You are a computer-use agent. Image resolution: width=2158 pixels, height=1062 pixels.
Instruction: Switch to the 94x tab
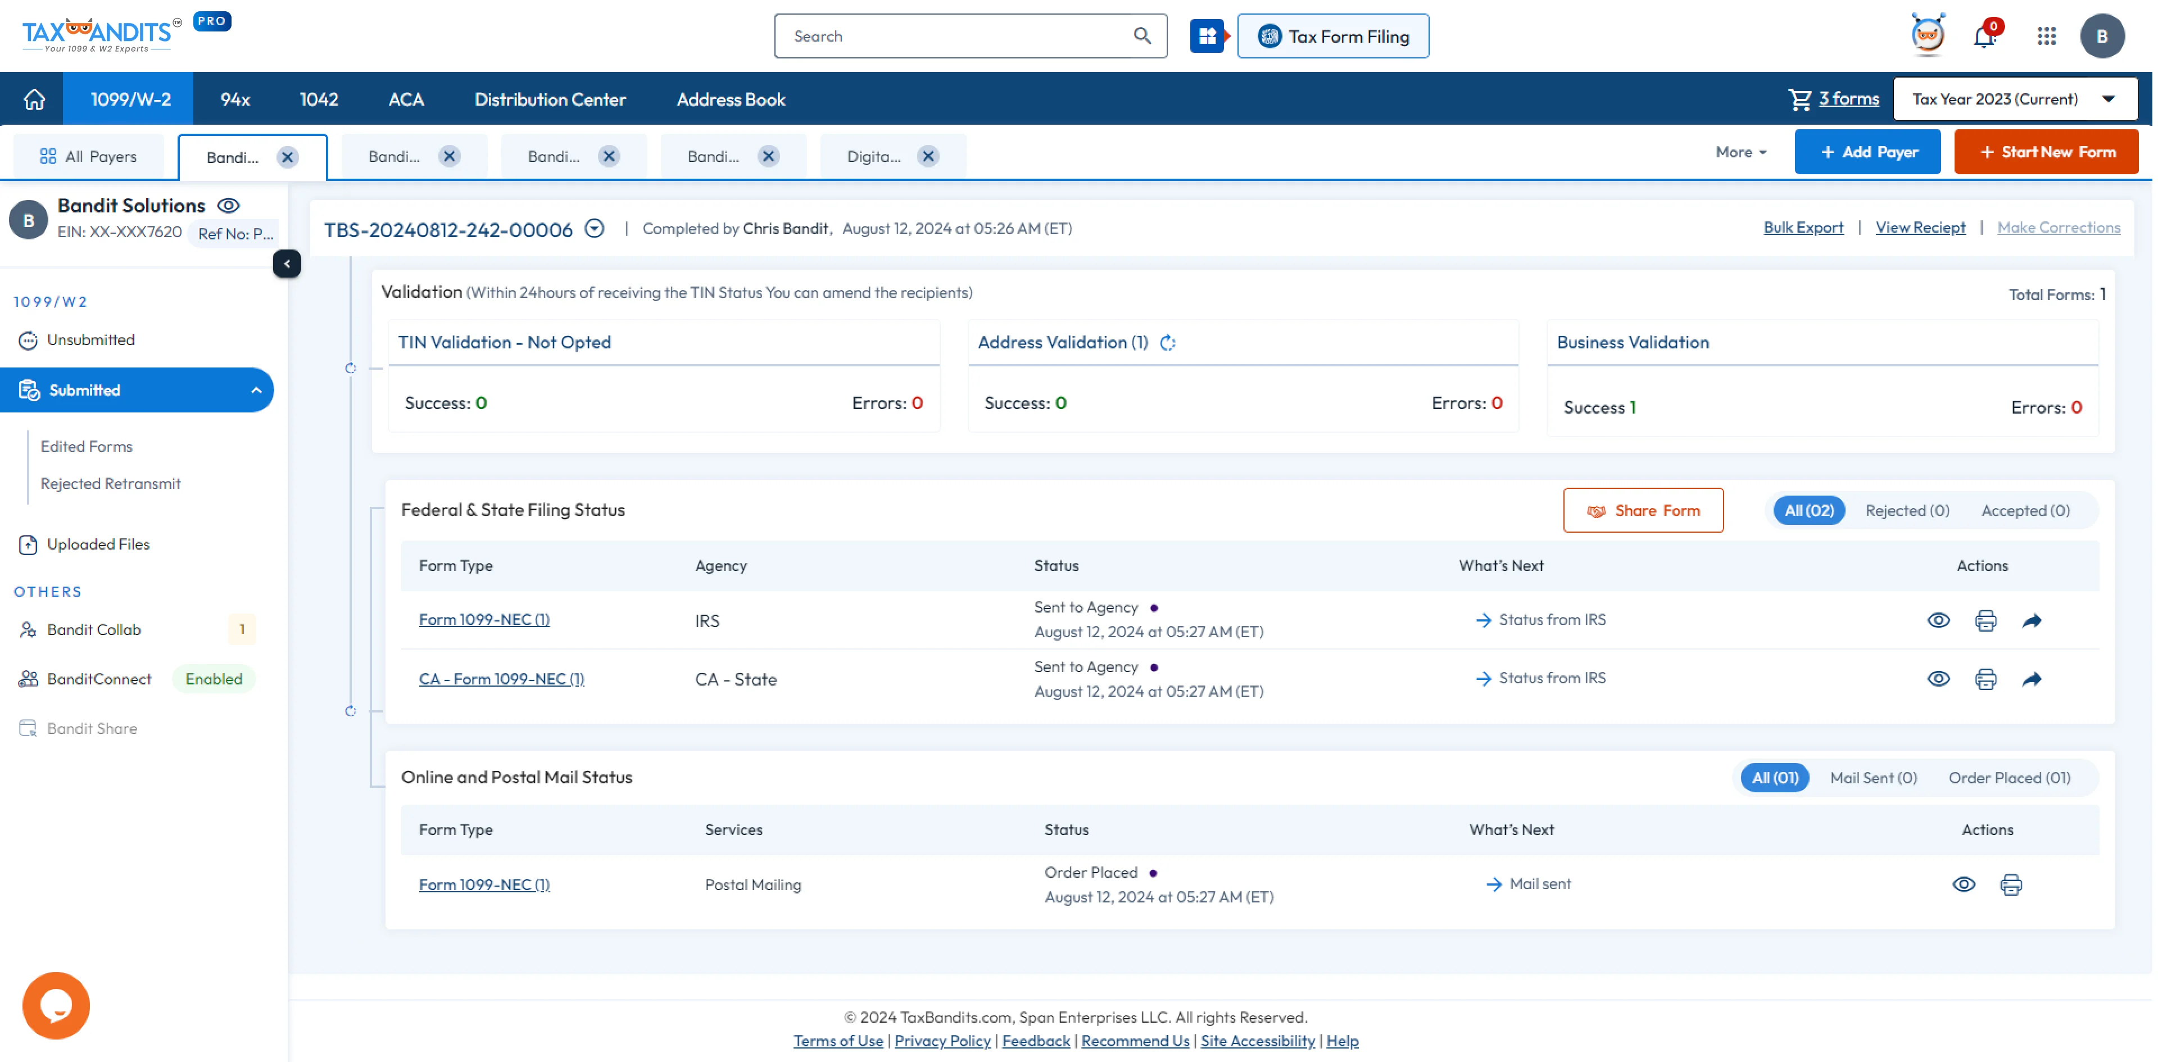coord(235,99)
